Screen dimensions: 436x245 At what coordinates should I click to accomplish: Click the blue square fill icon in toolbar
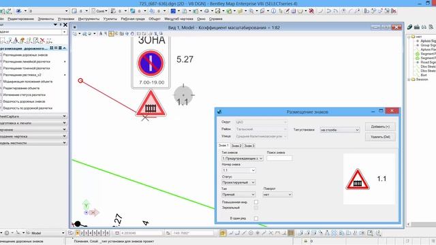173,11
